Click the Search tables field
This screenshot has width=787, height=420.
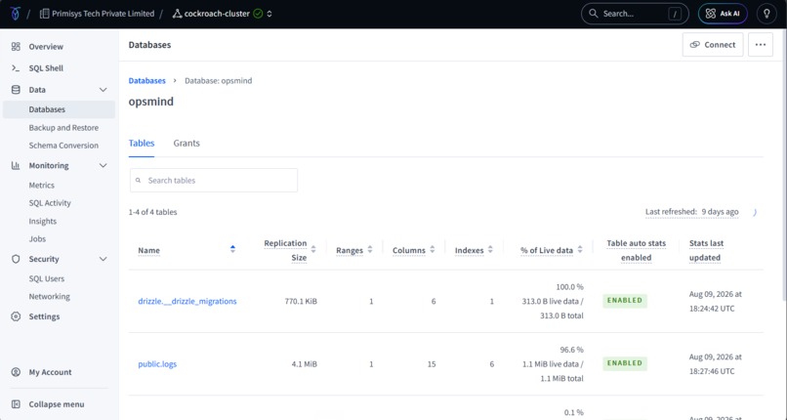tap(214, 180)
